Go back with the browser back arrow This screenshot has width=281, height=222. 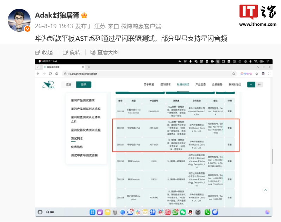[38, 74]
